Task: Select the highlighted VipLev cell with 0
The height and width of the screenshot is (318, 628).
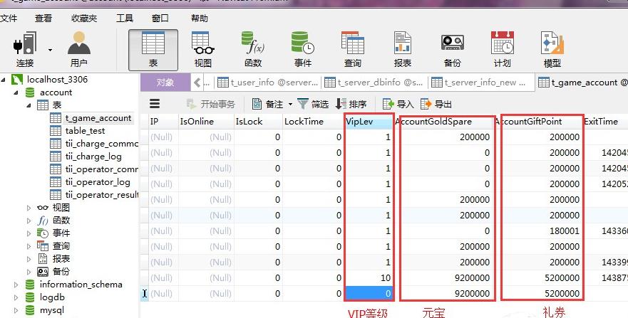Action: (x=369, y=294)
